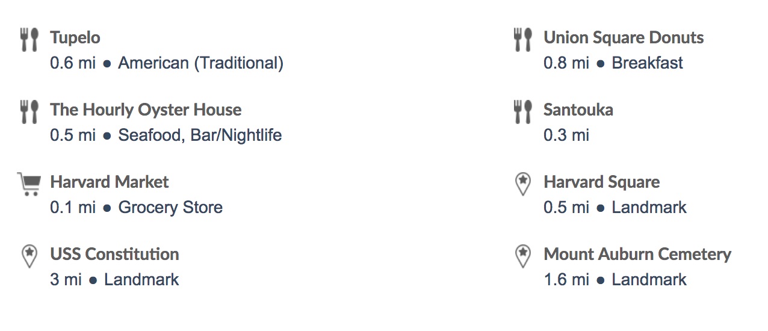Click restaurant icon next to The Hourly Oyster House
This screenshot has width=768, height=331.
(x=29, y=112)
